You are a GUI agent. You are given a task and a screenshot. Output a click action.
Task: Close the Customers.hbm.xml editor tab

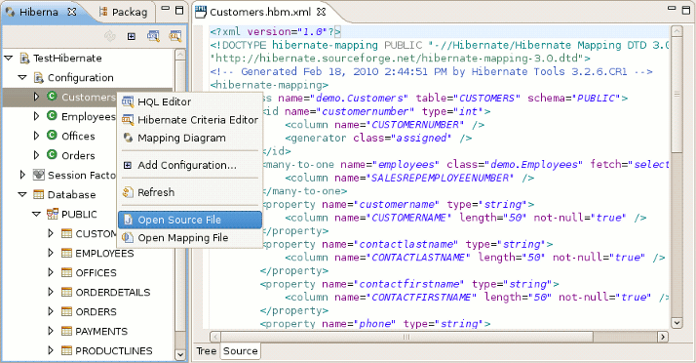coord(322,12)
